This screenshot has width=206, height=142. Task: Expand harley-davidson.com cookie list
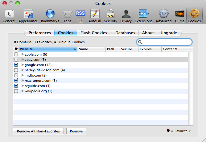pyautogui.click(x=23, y=70)
